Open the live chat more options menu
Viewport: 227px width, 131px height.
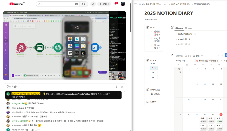[x=116, y=87]
